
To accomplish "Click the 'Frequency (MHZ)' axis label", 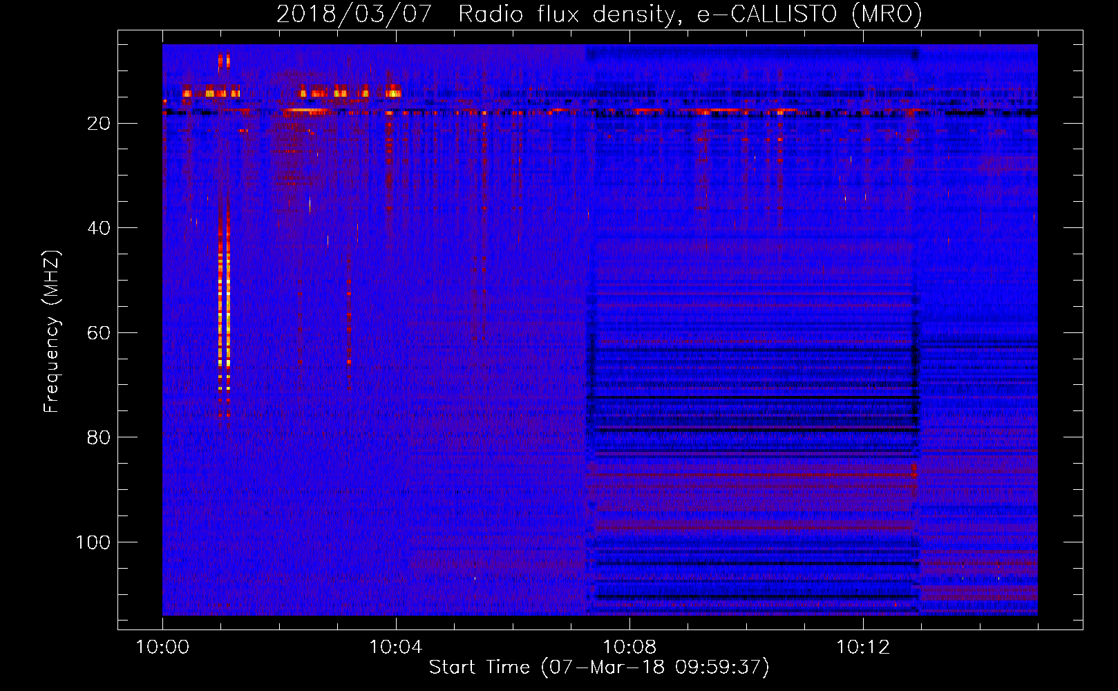I will pyautogui.click(x=51, y=331).
